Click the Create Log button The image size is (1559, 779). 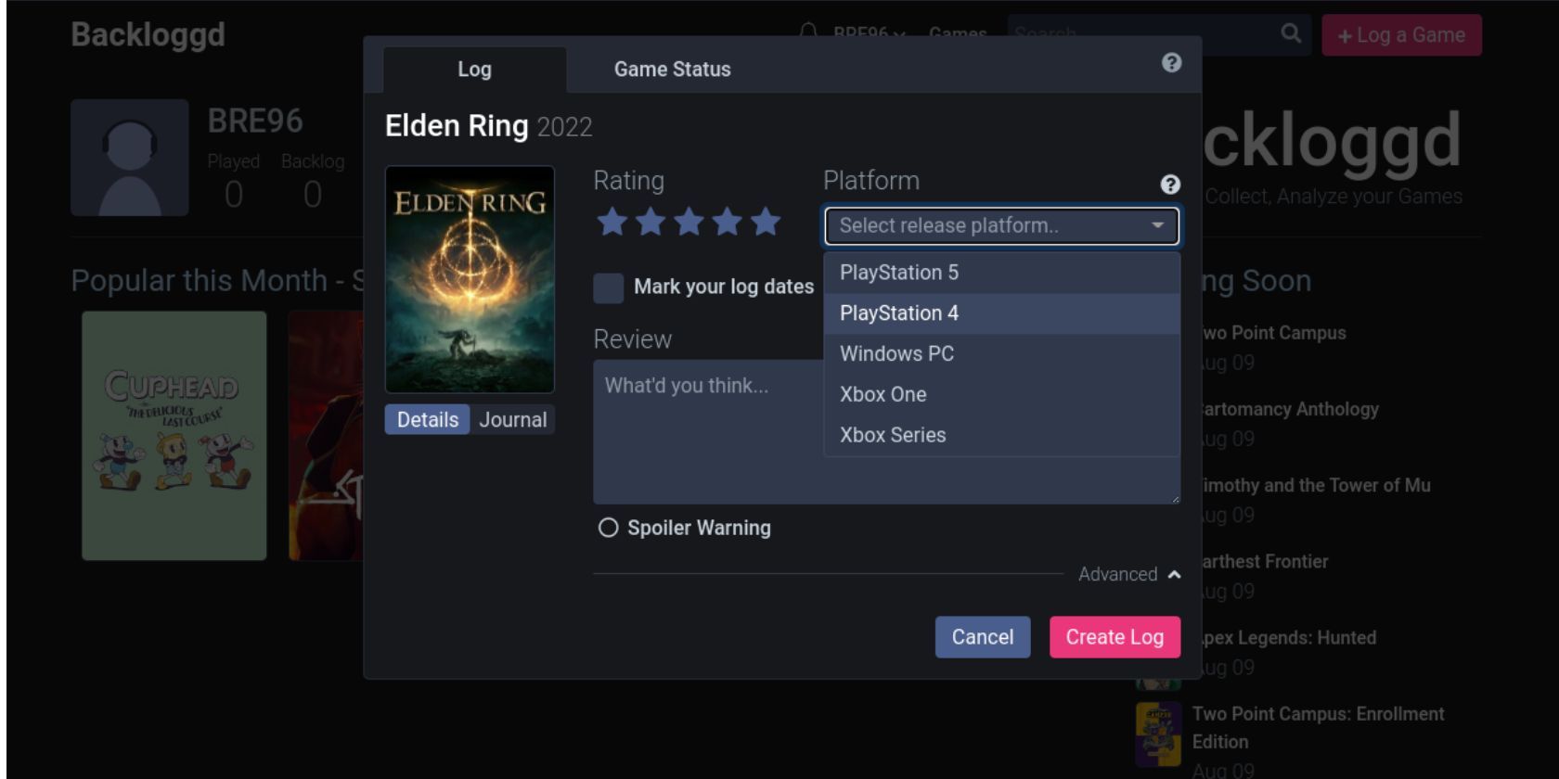click(1114, 637)
